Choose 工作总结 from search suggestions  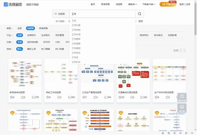point(76,30)
